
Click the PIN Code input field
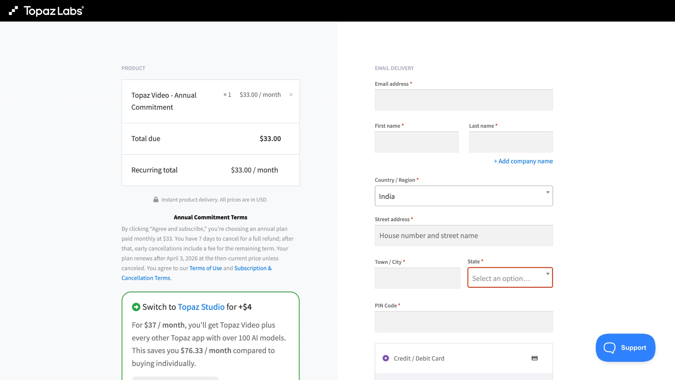[x=463, y=322]
